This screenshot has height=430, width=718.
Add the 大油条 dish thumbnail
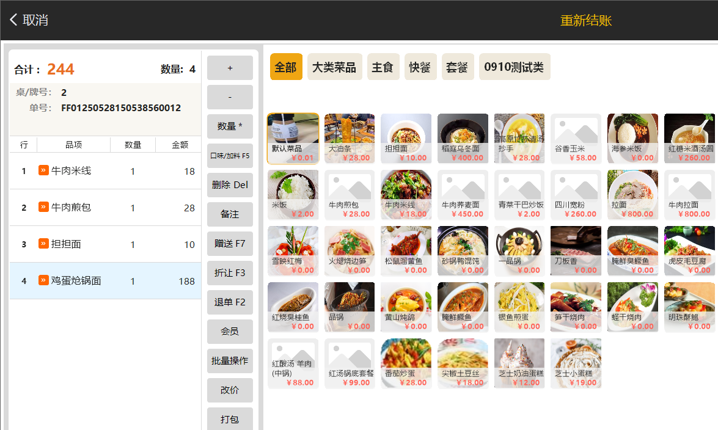tap(349, 138)
